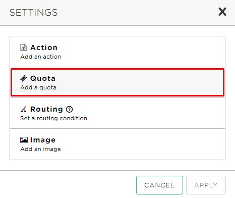
Task: Open the Routing help question mark
Action: pos(69,109)
